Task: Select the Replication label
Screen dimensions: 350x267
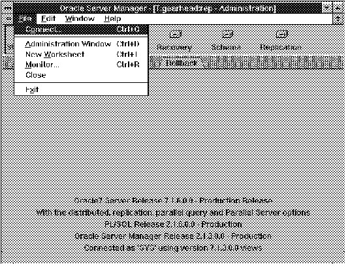Action: coord(281,48)
